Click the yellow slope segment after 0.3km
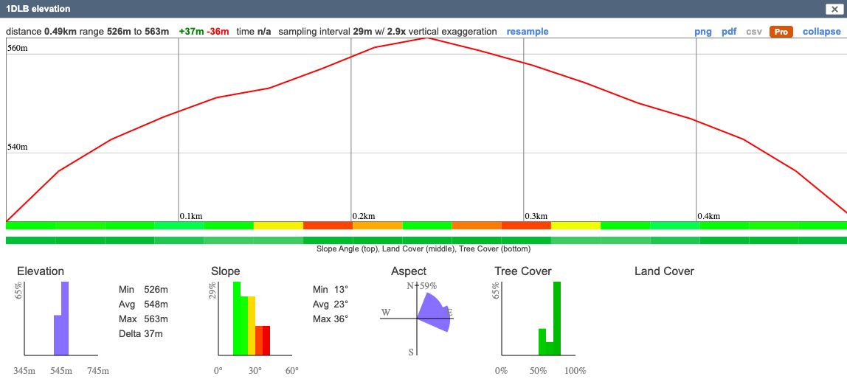847x379 pixels. coord(575,226)
